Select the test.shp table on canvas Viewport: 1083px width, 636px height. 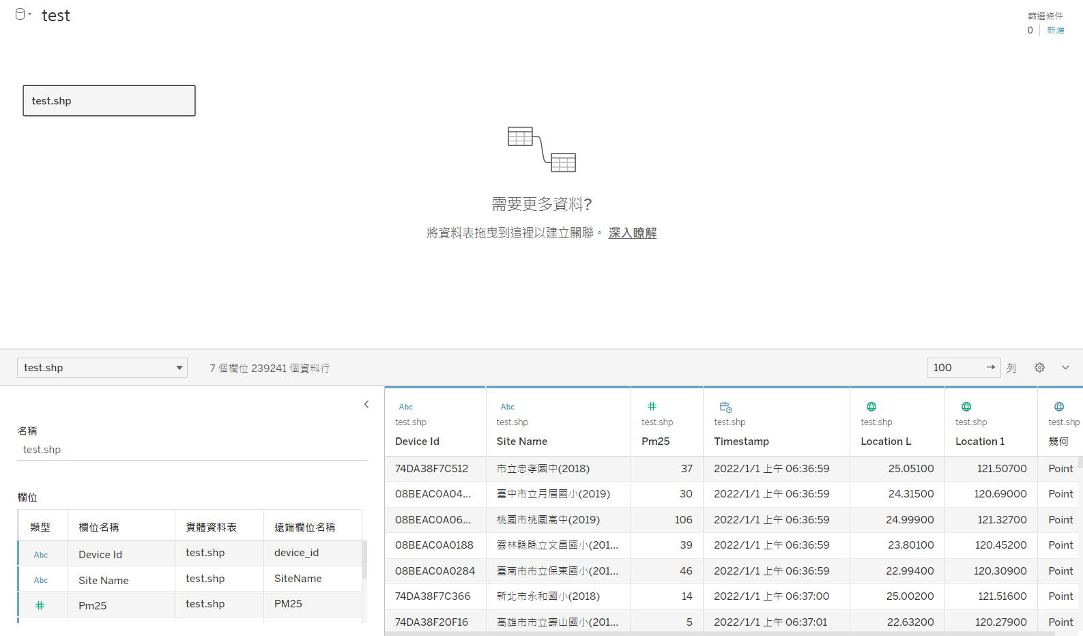pos(109,100)
